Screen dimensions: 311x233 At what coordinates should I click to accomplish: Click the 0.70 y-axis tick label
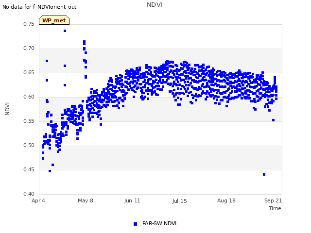[x=29, y=48]
